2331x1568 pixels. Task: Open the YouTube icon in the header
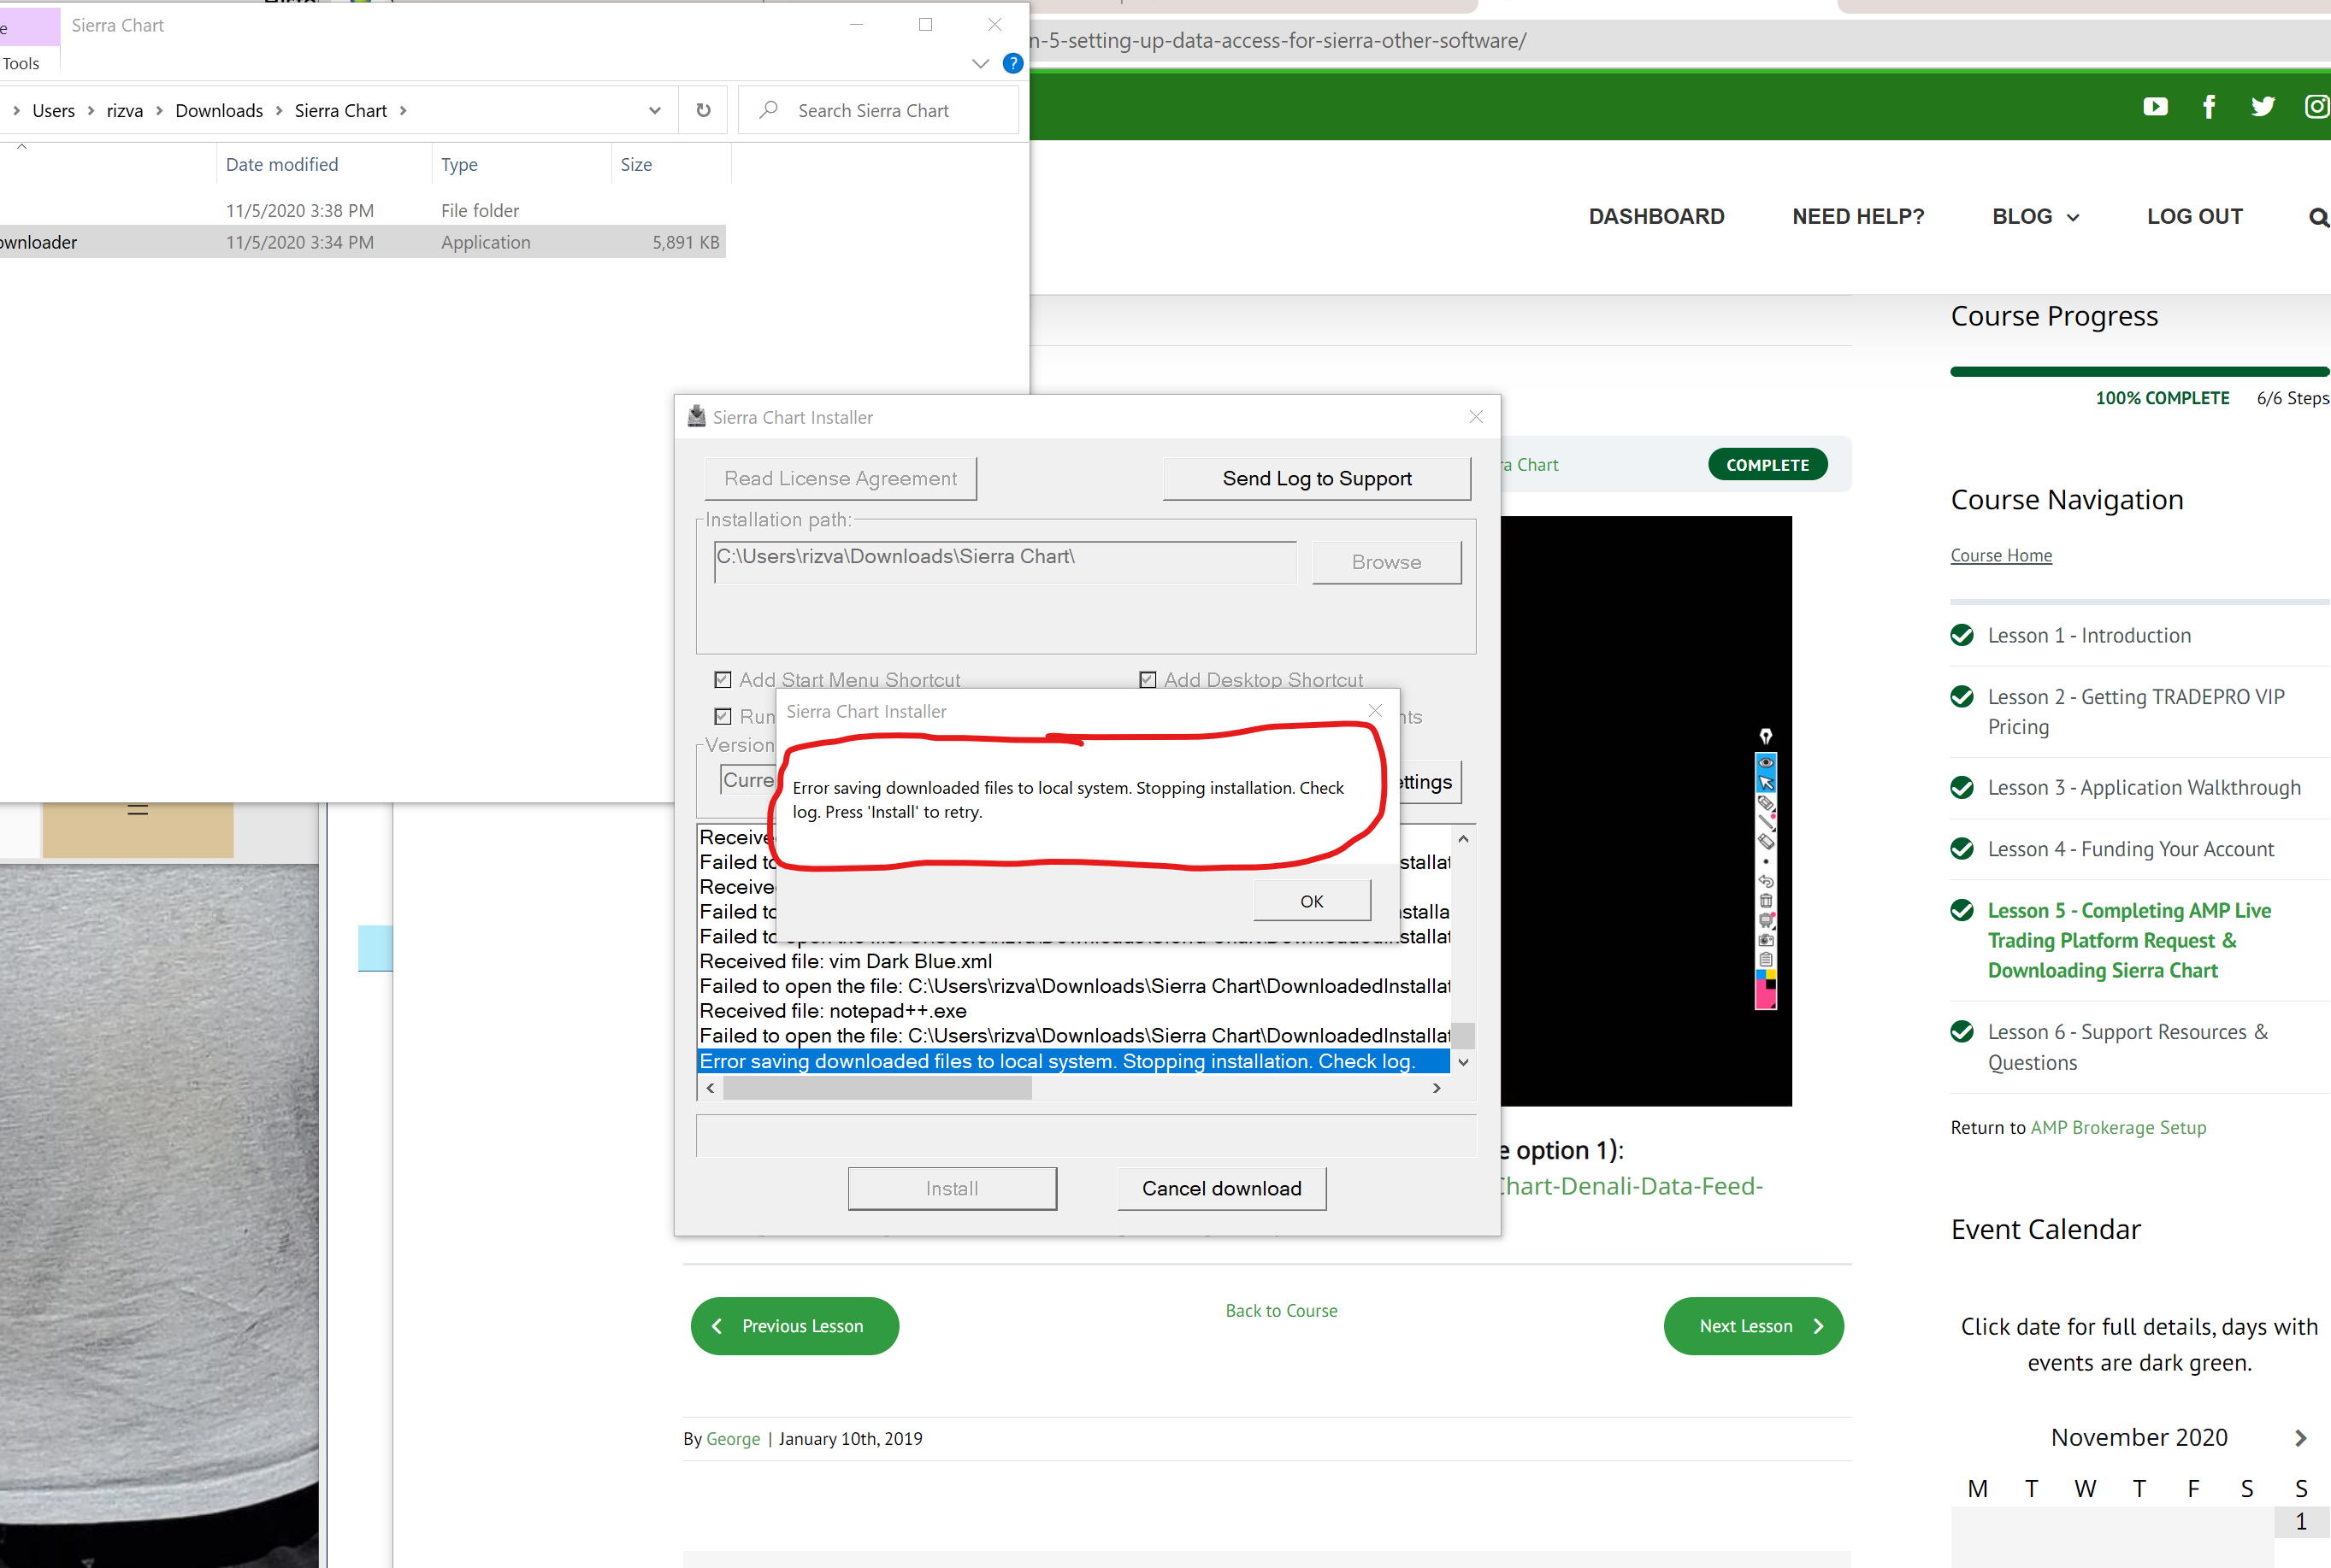coord(2155,106)
